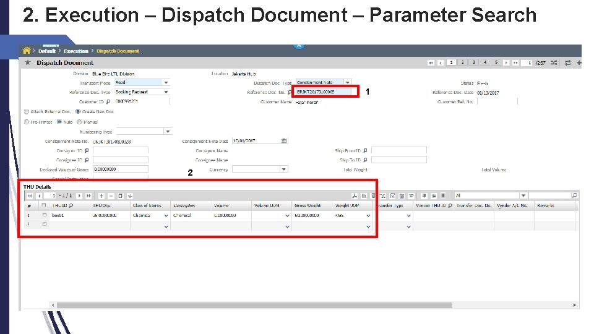Click the box01 THU ID cell
This screenshot has height=334, width=594.
click(x=70, y=215)
